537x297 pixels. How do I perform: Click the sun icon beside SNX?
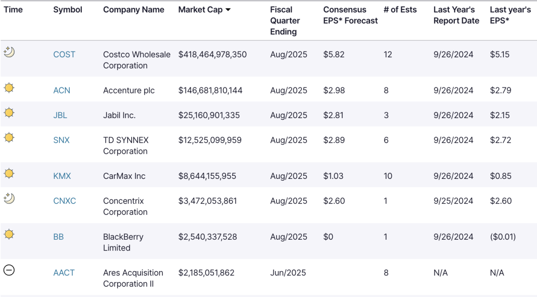point(9,138)
